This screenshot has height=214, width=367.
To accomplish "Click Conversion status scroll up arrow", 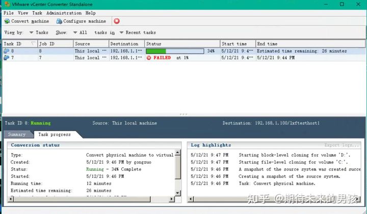I will coord(178,152).
